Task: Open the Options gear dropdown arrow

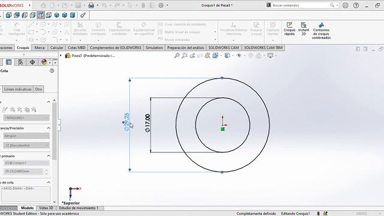Action: coord(167,5)
